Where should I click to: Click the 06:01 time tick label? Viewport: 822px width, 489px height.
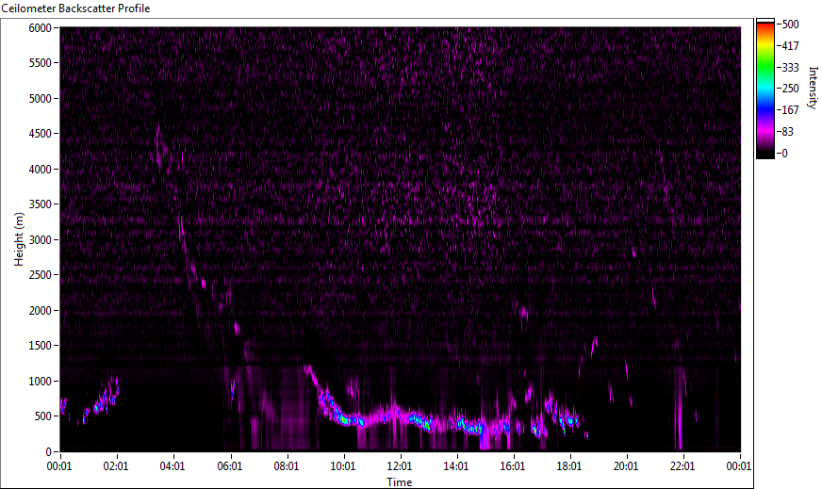pyautogui.click(x=230, y=466)
